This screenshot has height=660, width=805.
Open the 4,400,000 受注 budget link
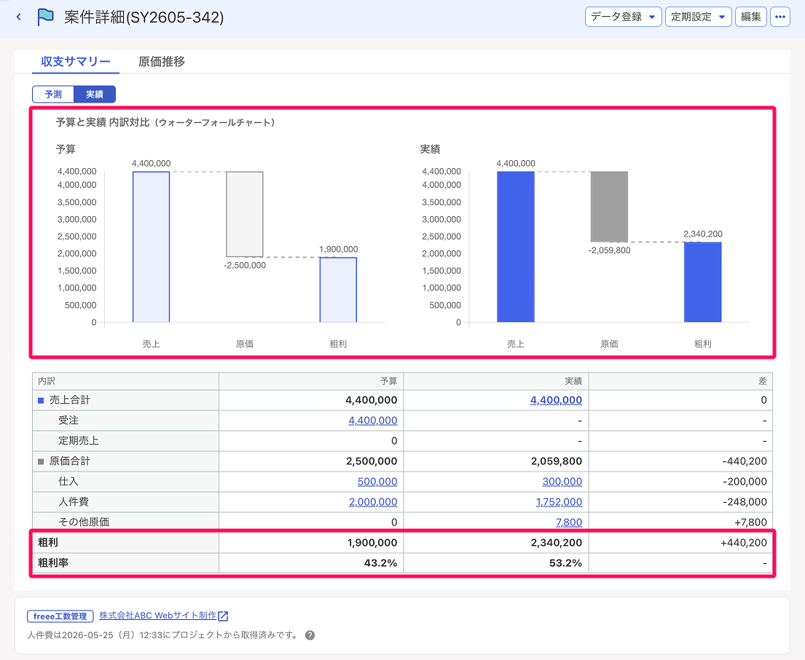tap(373, 421)
